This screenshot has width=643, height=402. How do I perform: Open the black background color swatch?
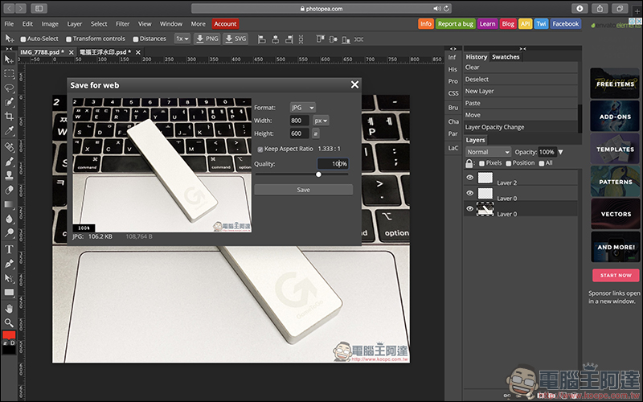[x=9, y=350]
